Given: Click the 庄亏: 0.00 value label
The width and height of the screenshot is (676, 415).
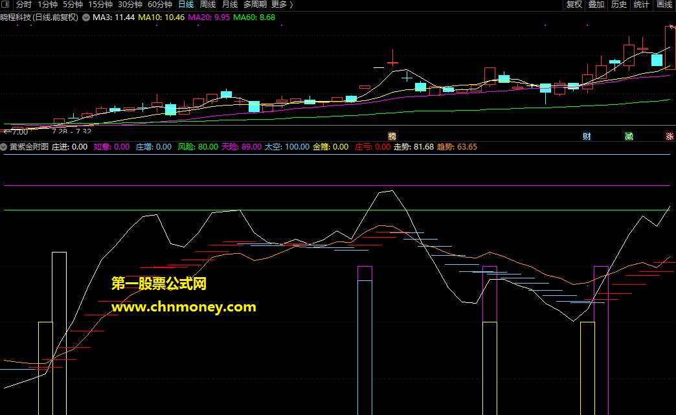Looking at the screenshot, I should (x=372, y=147).
